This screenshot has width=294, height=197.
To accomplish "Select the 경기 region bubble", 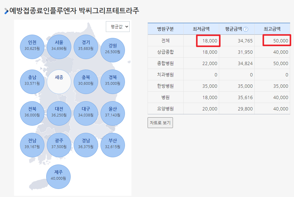I will (86, 47).
